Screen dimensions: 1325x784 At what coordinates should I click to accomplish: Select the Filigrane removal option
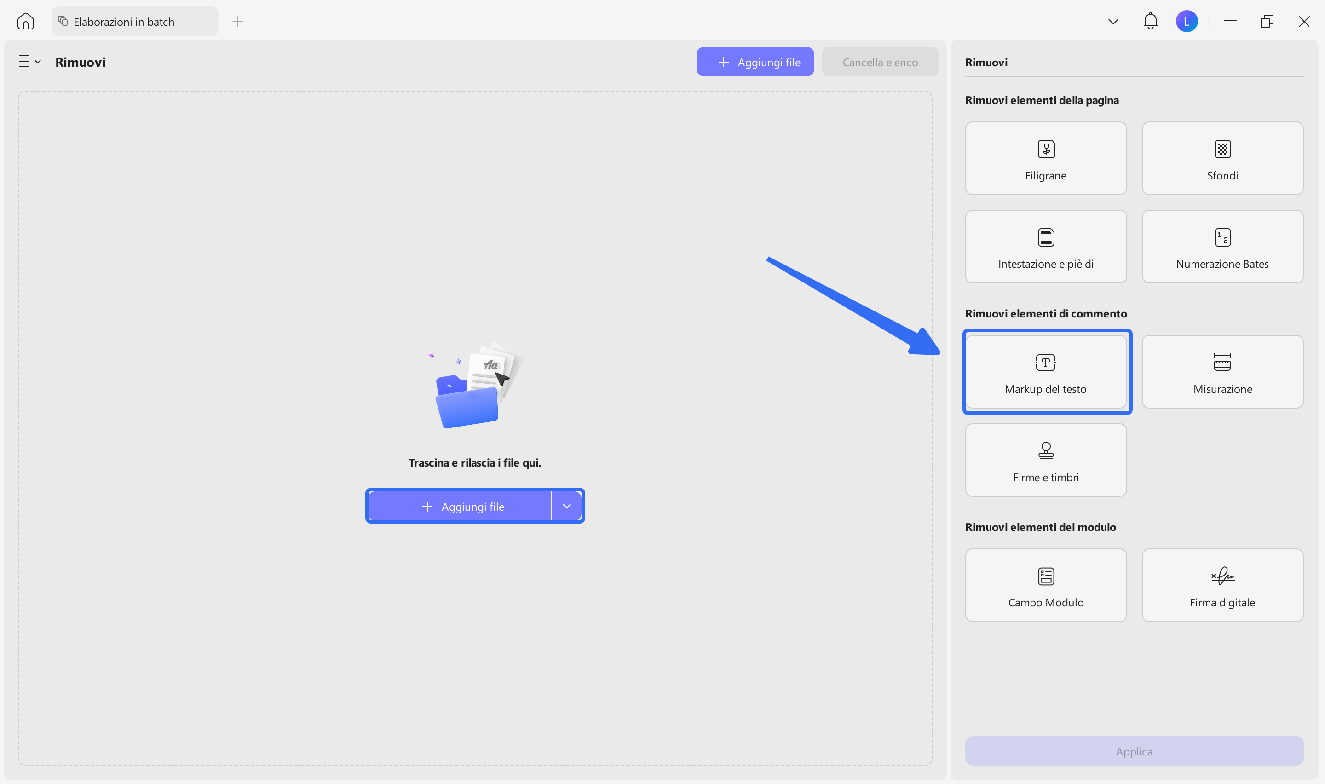pos(1046,158)
